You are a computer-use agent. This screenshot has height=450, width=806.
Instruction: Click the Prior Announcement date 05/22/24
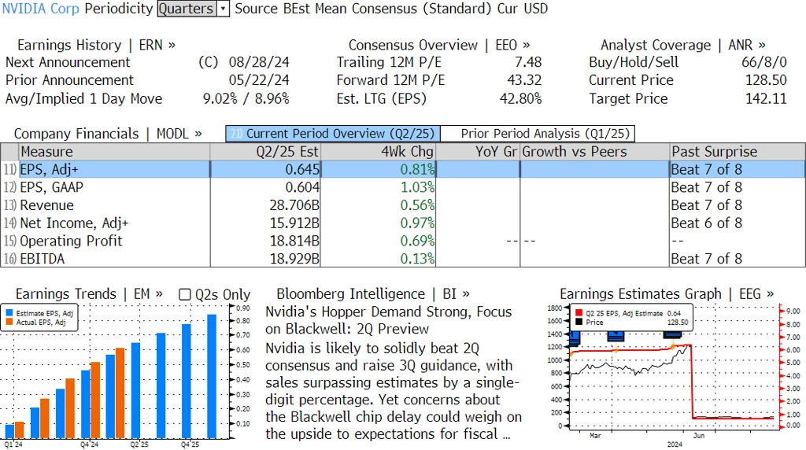tap(259, 81)
